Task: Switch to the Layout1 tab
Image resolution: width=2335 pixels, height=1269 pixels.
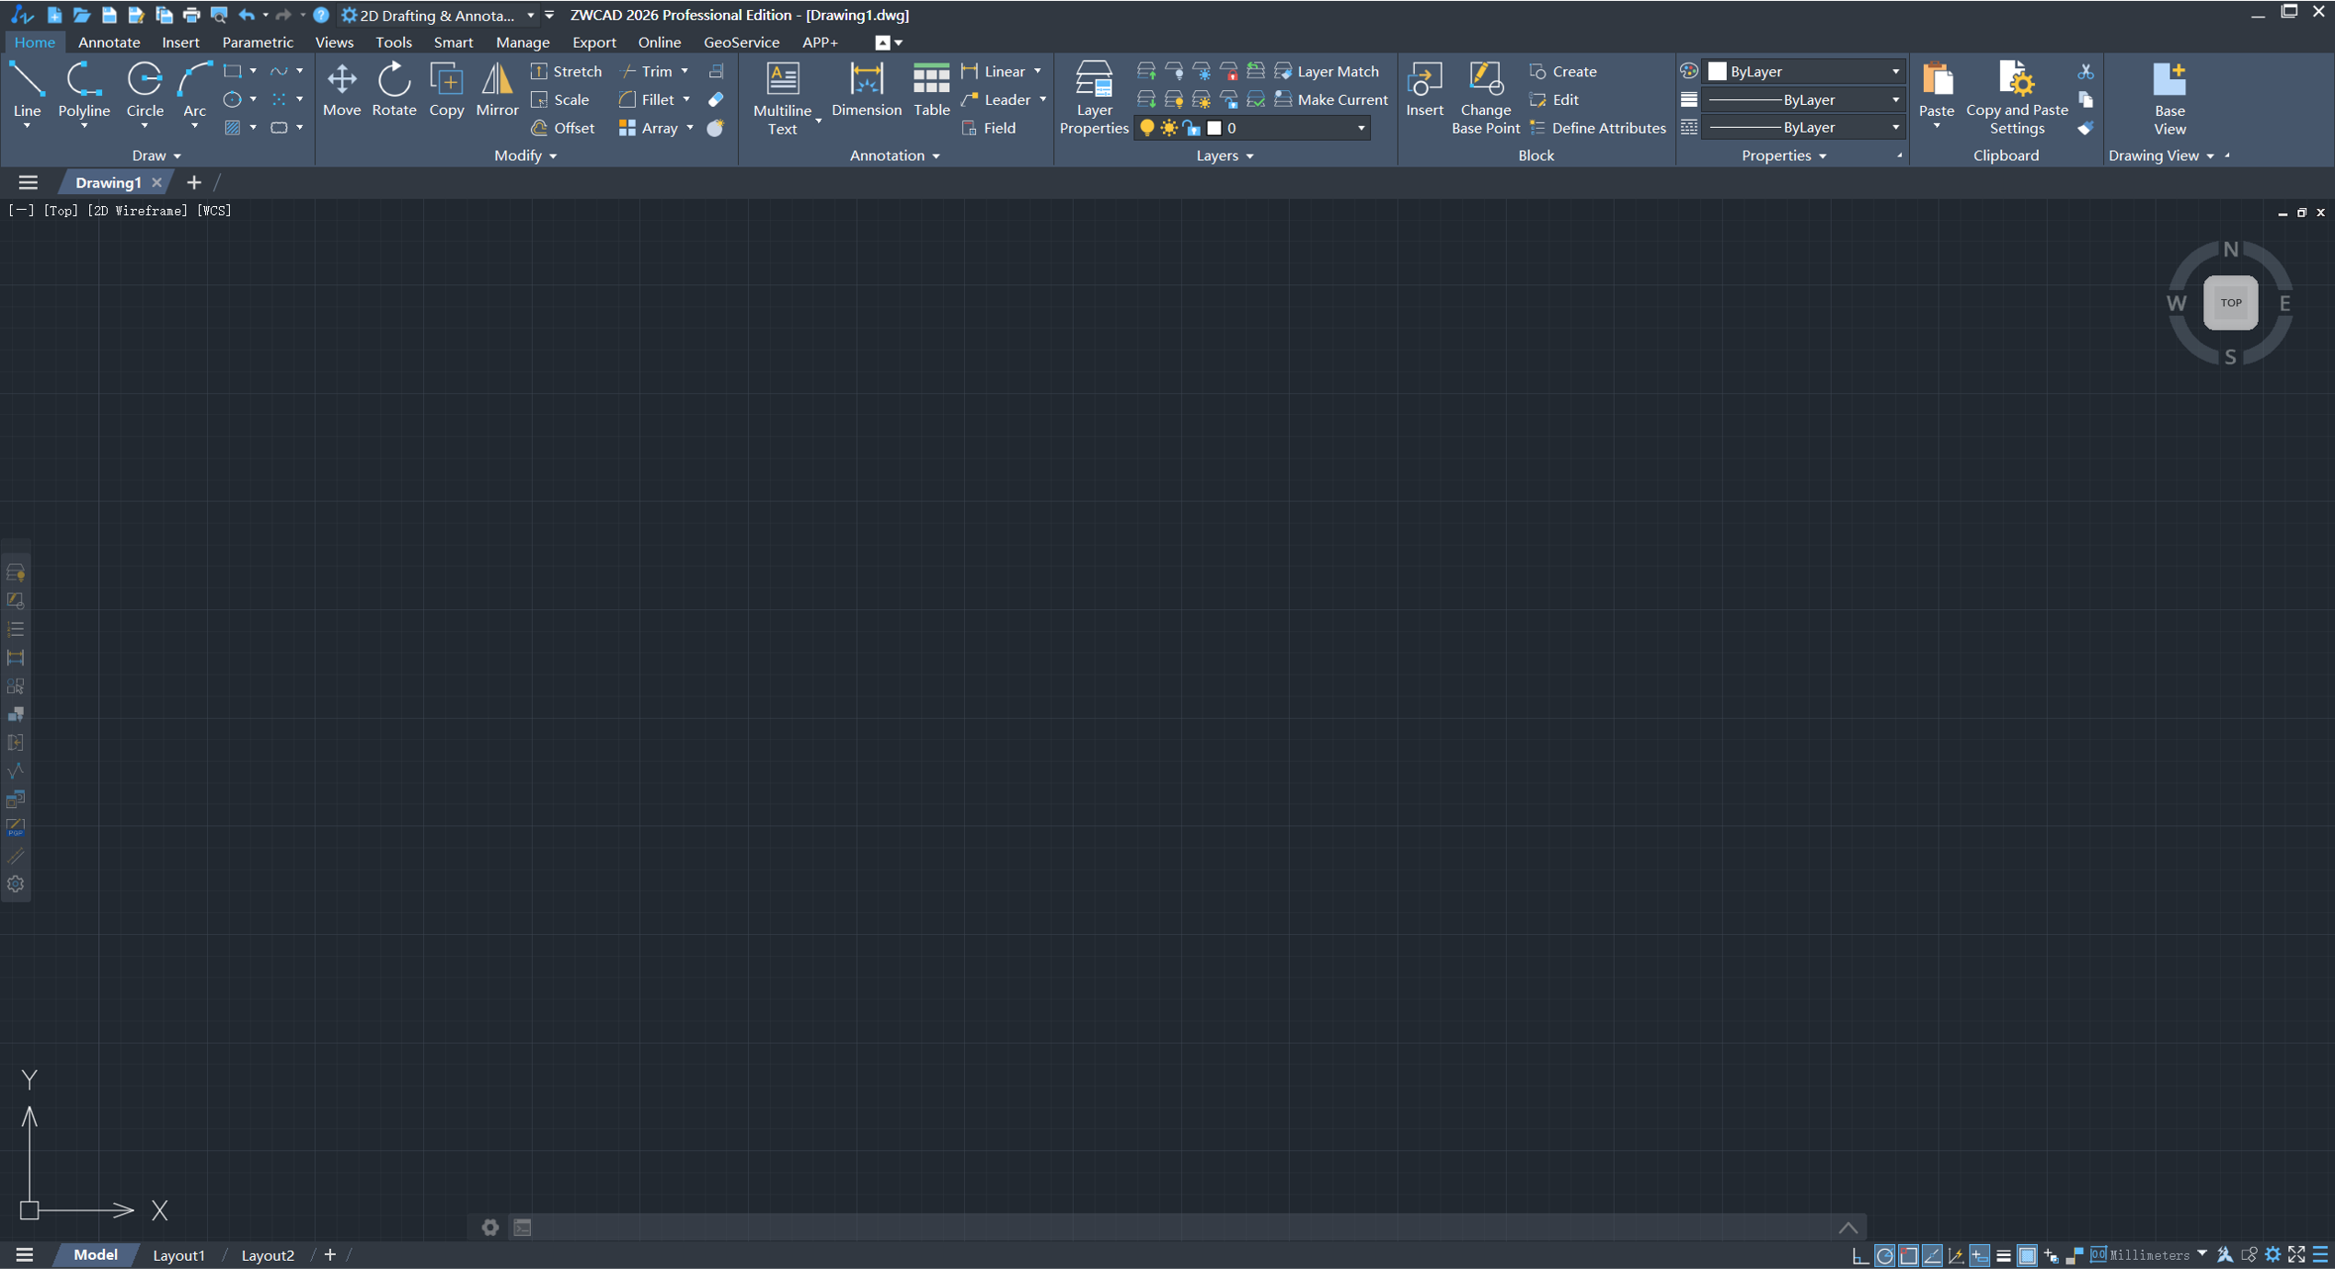Action: 178,1255
